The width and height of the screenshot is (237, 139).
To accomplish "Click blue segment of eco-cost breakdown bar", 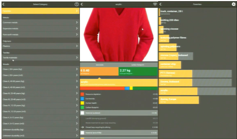I will pyautogui.click(x=127, y=88).
